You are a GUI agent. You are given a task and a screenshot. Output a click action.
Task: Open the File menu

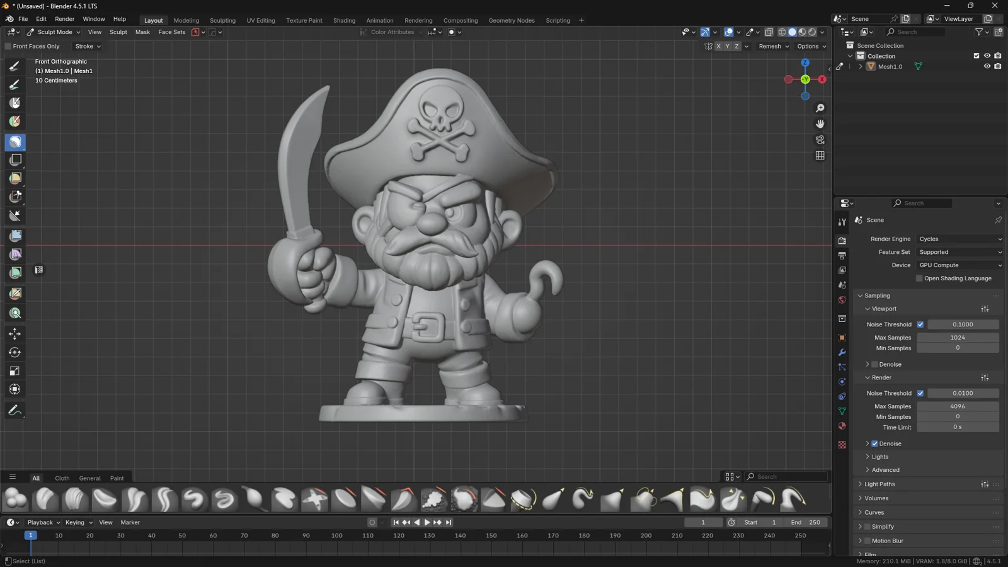(23, 20)
